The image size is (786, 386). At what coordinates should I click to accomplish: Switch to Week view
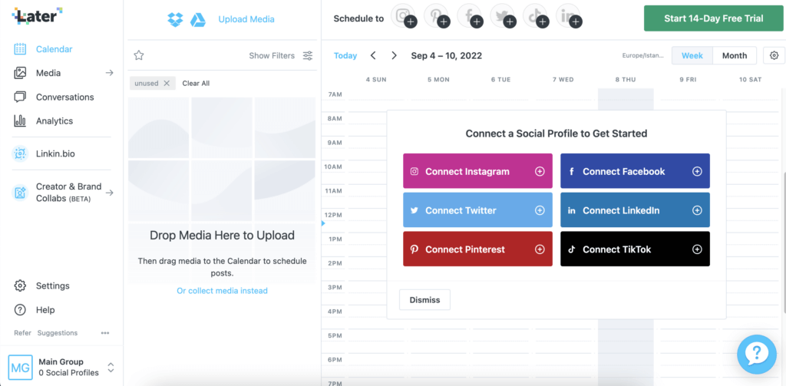tap(692, 56)
